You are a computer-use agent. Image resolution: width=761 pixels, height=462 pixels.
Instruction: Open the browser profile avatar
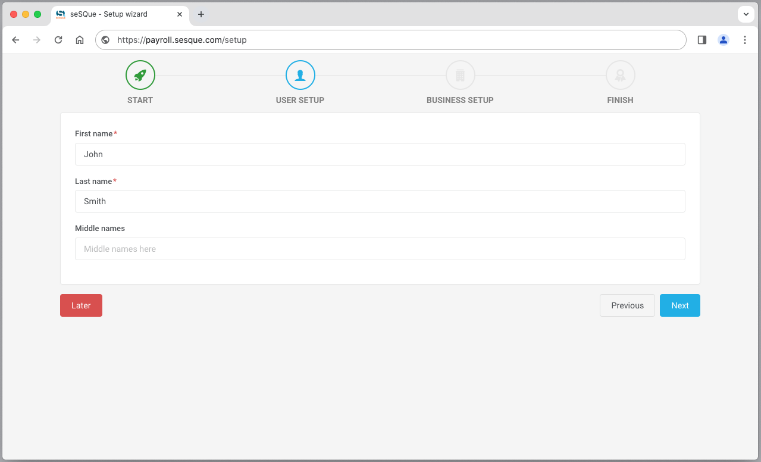point(724,40)
